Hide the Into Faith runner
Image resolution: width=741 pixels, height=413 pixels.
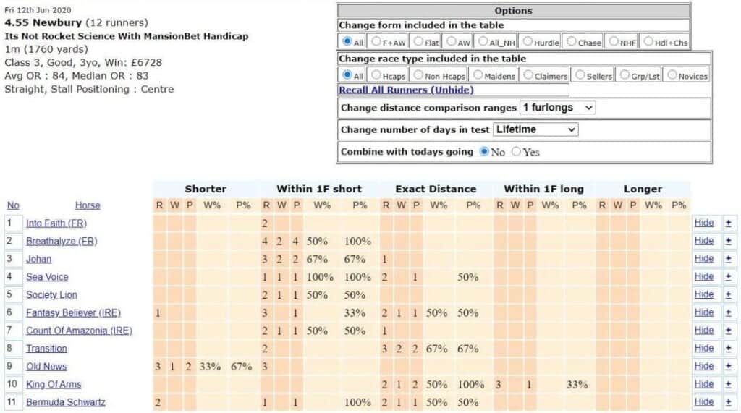(x=703, y=223)
